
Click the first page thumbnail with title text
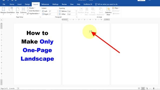coord(37,54)
